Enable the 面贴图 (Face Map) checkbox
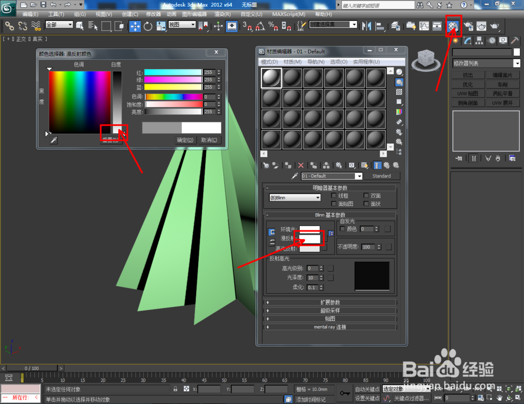This screenshot has width=524, height=404. pos(333,204)
